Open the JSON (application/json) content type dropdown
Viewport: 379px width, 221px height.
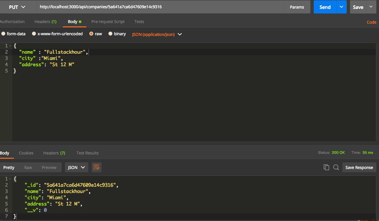coord(157,34)
